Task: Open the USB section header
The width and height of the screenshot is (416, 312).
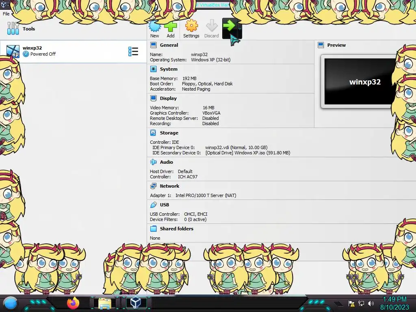Action: pos(165,205)
